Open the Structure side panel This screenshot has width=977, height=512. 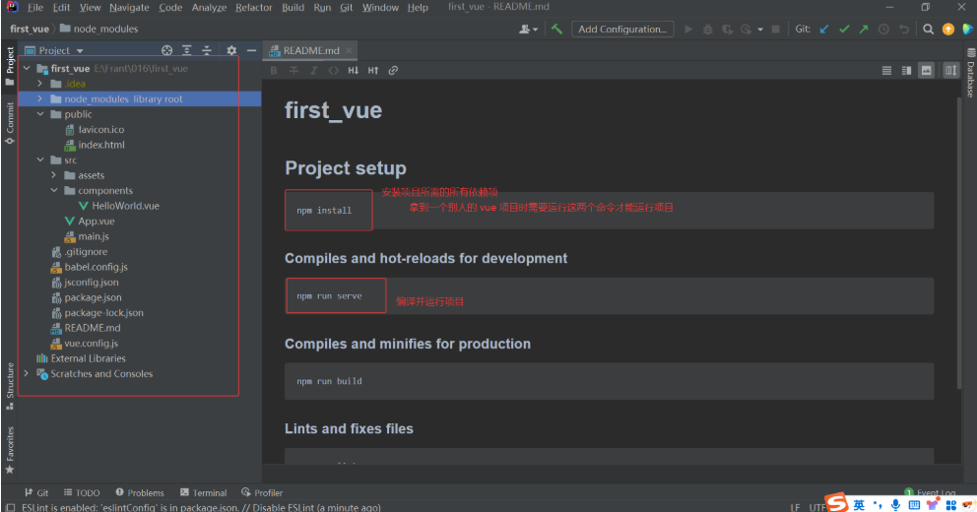(x=9, y=386)
